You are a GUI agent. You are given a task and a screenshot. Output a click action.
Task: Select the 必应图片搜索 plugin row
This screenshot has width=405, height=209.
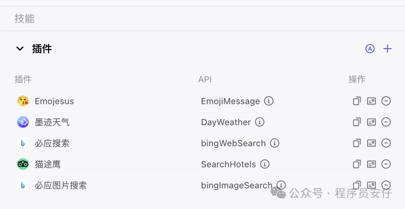tap(61, 185)
